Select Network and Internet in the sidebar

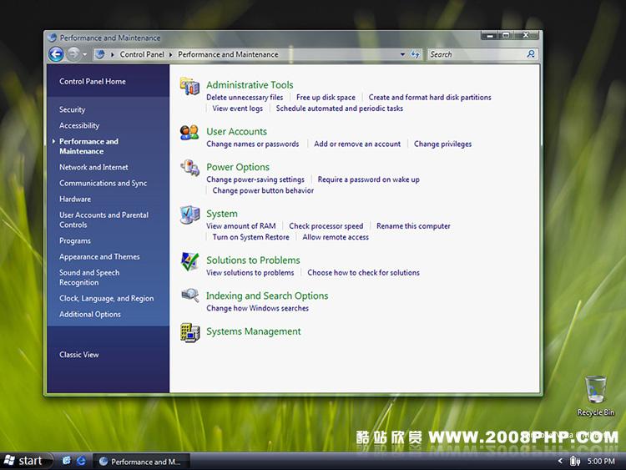coord(93,167)
